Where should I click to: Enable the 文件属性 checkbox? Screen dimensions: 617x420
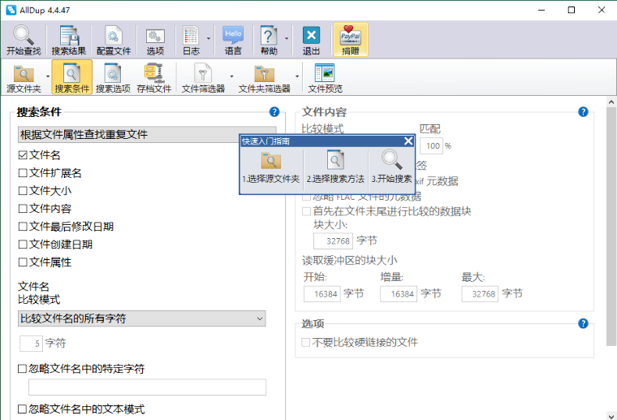point(23,262)
